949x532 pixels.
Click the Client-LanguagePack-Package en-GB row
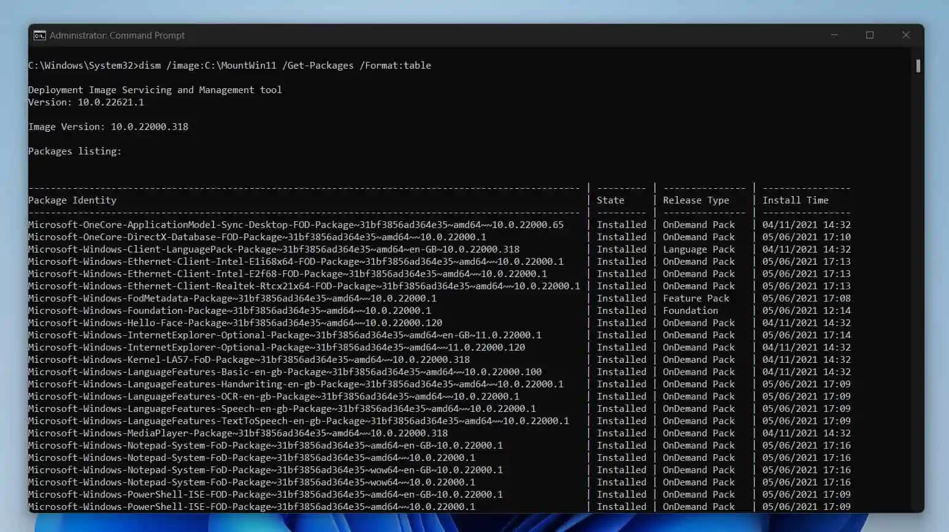pos(439,249)
